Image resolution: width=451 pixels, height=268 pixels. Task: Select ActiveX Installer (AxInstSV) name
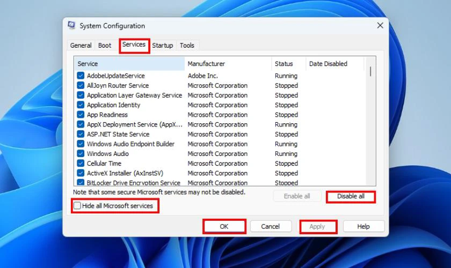[125, 174]
